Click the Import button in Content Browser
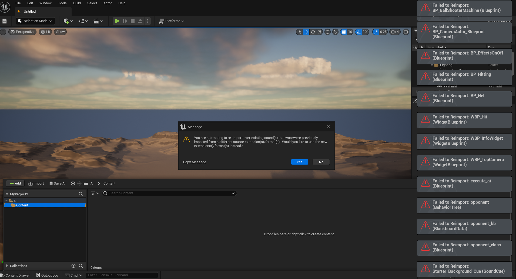The width and height of the screenshot is (516, 279). (x=36, y=183)
